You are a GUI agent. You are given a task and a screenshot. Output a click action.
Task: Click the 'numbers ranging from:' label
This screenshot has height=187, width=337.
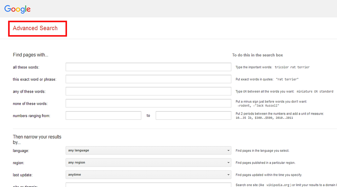click(32, 116)
